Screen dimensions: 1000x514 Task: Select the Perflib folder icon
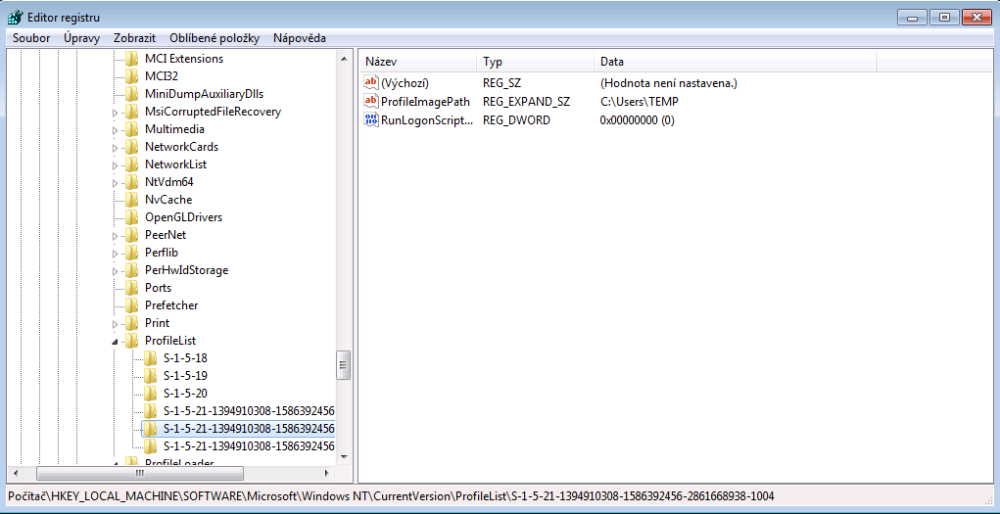coord(132,253)
